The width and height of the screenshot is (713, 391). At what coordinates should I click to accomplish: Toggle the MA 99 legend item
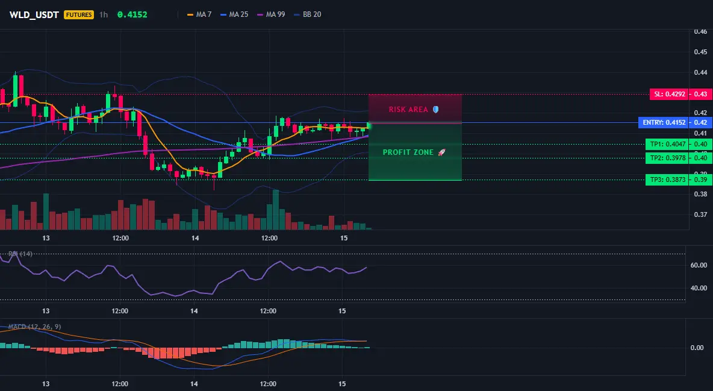point(271,14)
